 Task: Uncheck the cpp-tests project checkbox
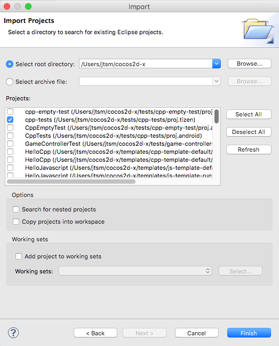(x=10, y=120)
